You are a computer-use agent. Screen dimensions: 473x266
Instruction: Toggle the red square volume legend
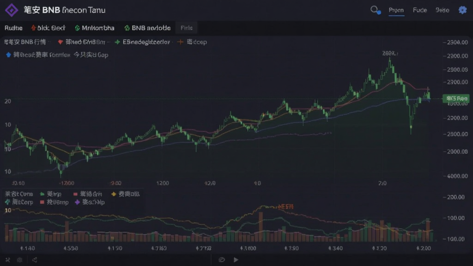75,194
